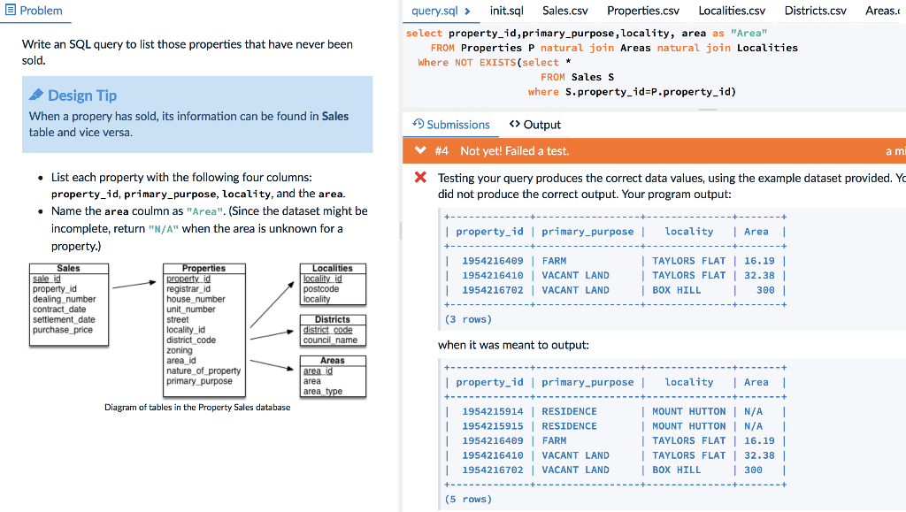The width and height of the screenshot is (906, 512).
Task: Open the Sales.csv tab
Action: (x=564, y=11)
